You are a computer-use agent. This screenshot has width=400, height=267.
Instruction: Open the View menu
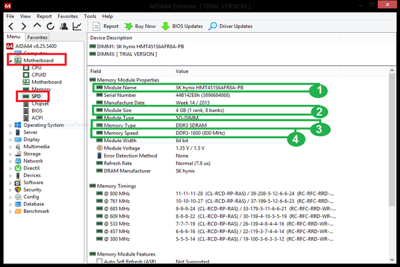pos(25,16)
